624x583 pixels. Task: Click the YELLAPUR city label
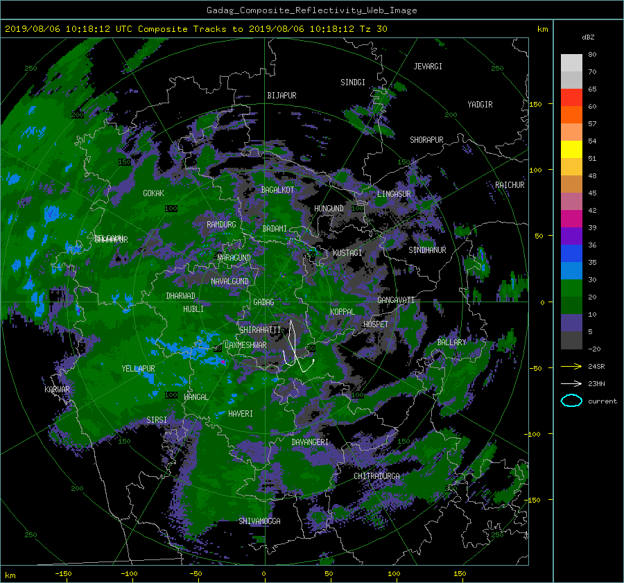point(138,369)
